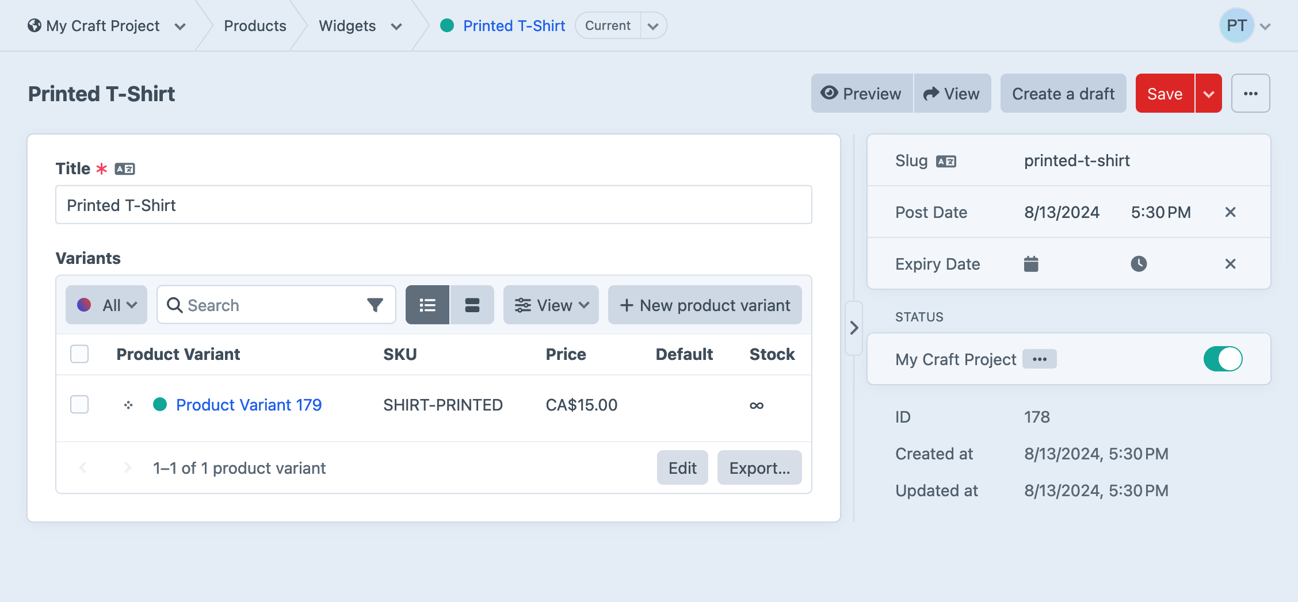Go to Products breadcrumb

255,26
